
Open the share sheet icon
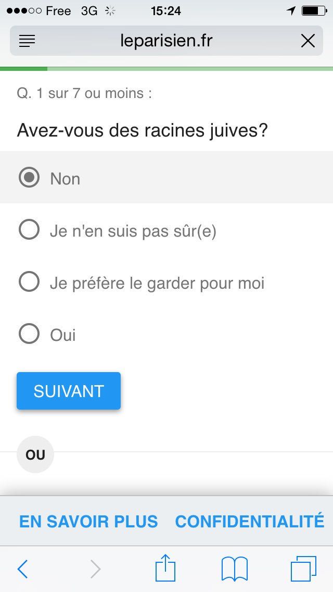[x=165, y=568]
